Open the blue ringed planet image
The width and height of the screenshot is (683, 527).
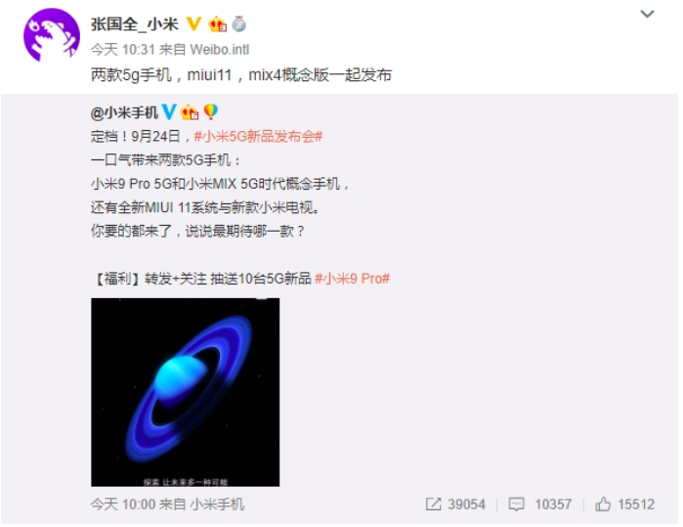pyautogui.click(x=185, y=392)
